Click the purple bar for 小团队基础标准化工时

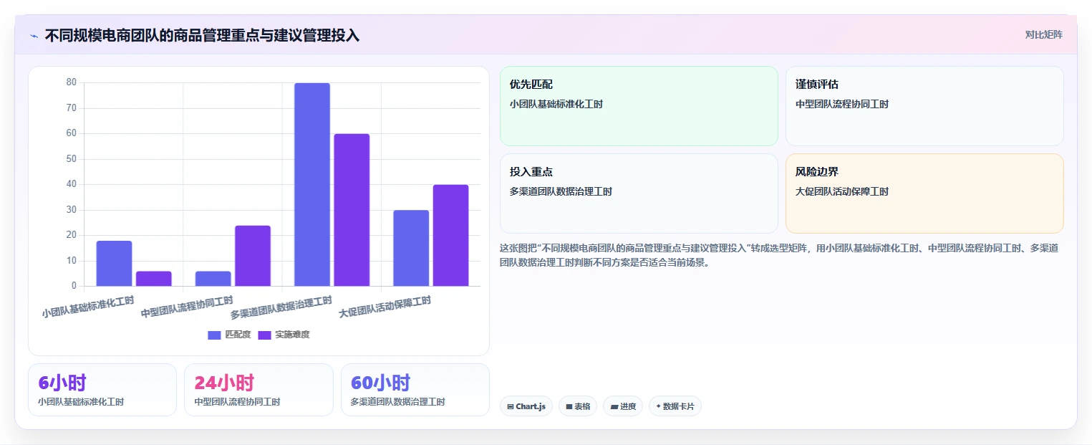154,279
